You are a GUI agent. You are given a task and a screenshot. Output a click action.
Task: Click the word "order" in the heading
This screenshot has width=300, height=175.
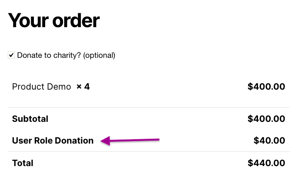point(75,21)
